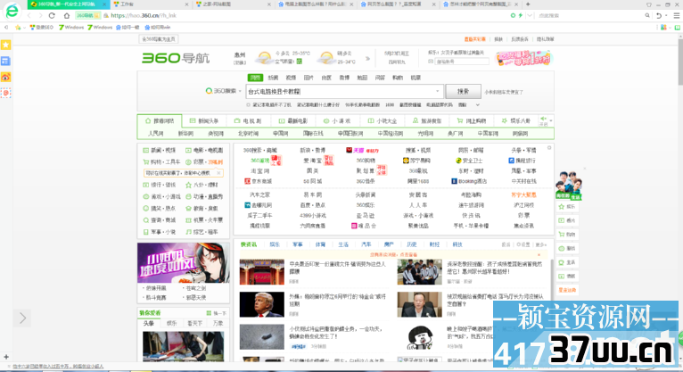Click the page vertical scrollbar

point(680,63)
